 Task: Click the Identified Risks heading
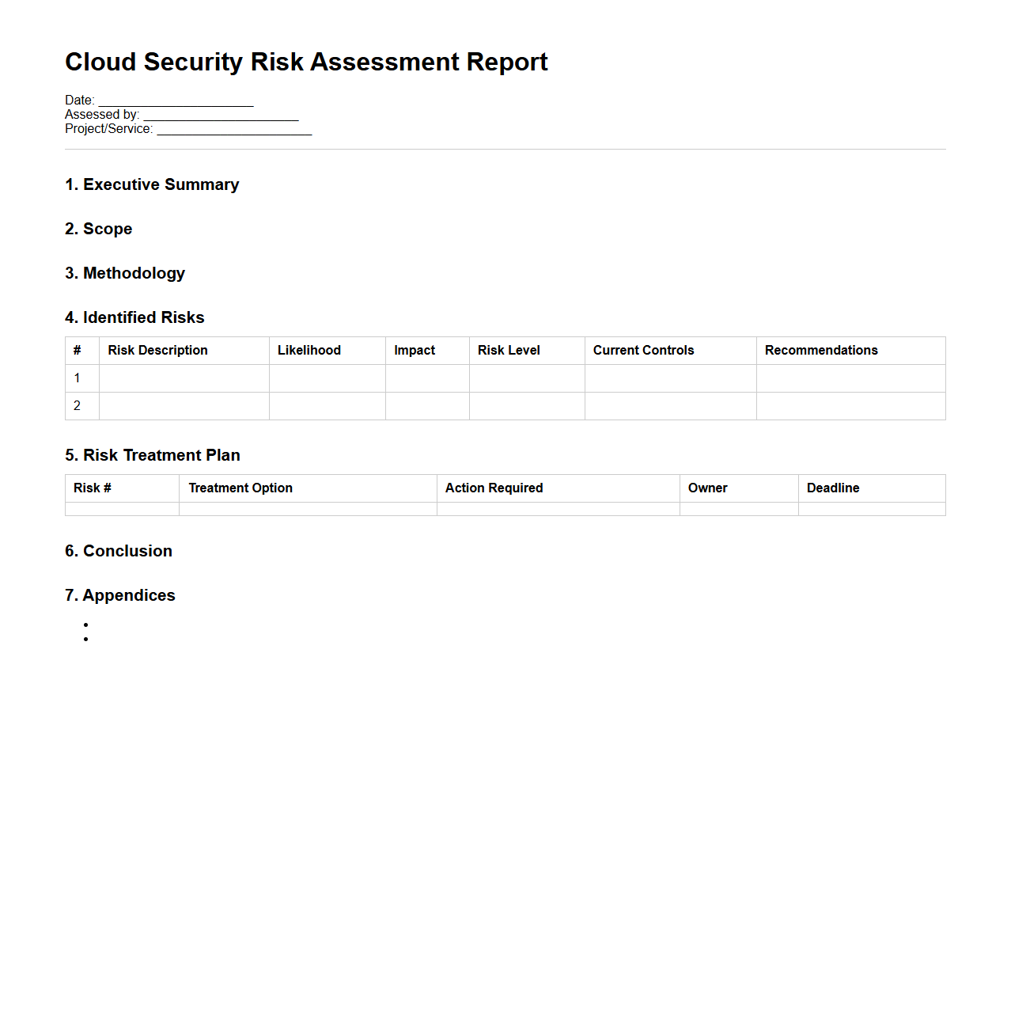(x=134, y=317)
